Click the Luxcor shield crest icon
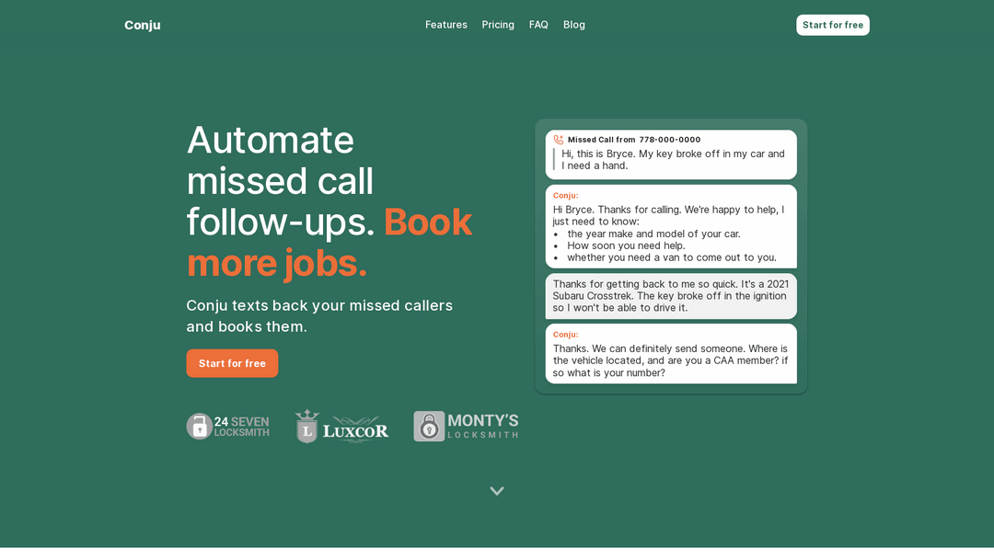Image resolution: width=994 pixels, height=559 pixels. coord(306,428)
